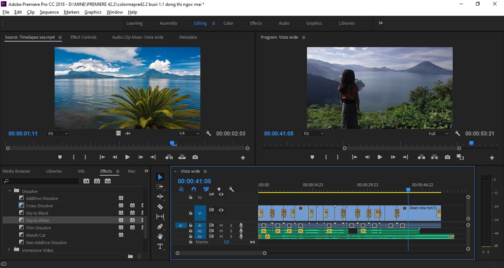This screenshot has width=504, height=268.
Task: Collapse the Dissolve effects folder
Action: click(x=10, y=191)
